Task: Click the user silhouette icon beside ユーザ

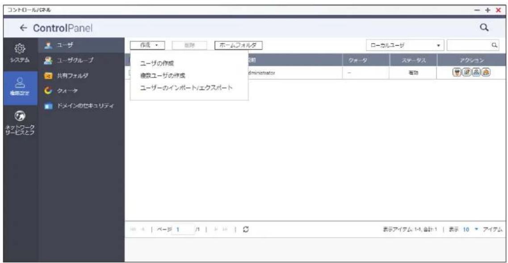Action: pos(48,45)
